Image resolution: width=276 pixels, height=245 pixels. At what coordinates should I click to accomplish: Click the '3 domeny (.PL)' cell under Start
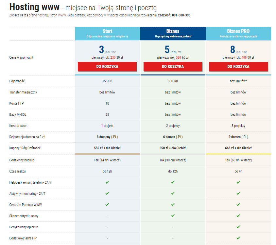click(x=107, y=137)
